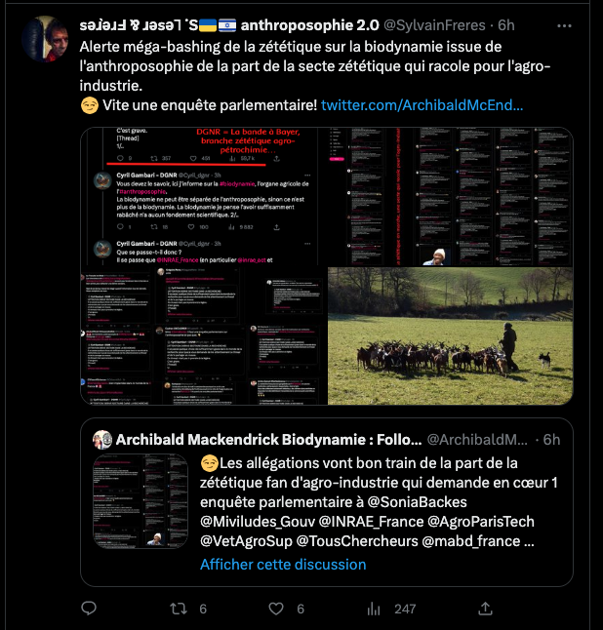Click the reply speech bubble icon
Viewport: 603px width, 630px height.
[x=89, y=609]
